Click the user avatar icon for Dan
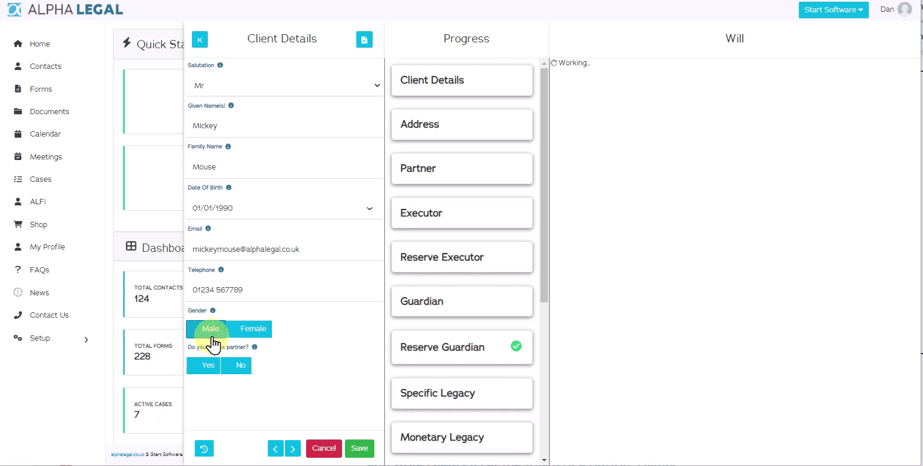Image resolution: width=923 pixels, height=466 pixels. pyautogui.click(x=904, y=9)
